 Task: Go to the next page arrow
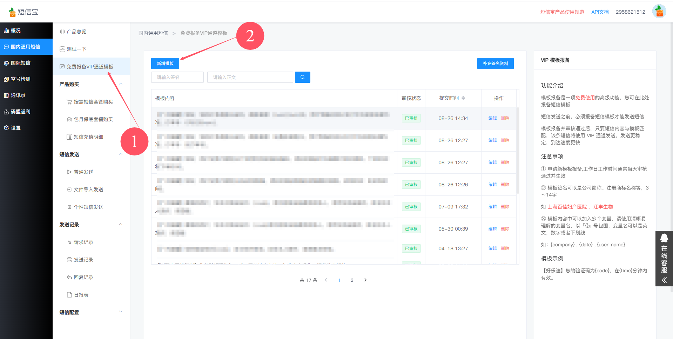coord(365,280)
